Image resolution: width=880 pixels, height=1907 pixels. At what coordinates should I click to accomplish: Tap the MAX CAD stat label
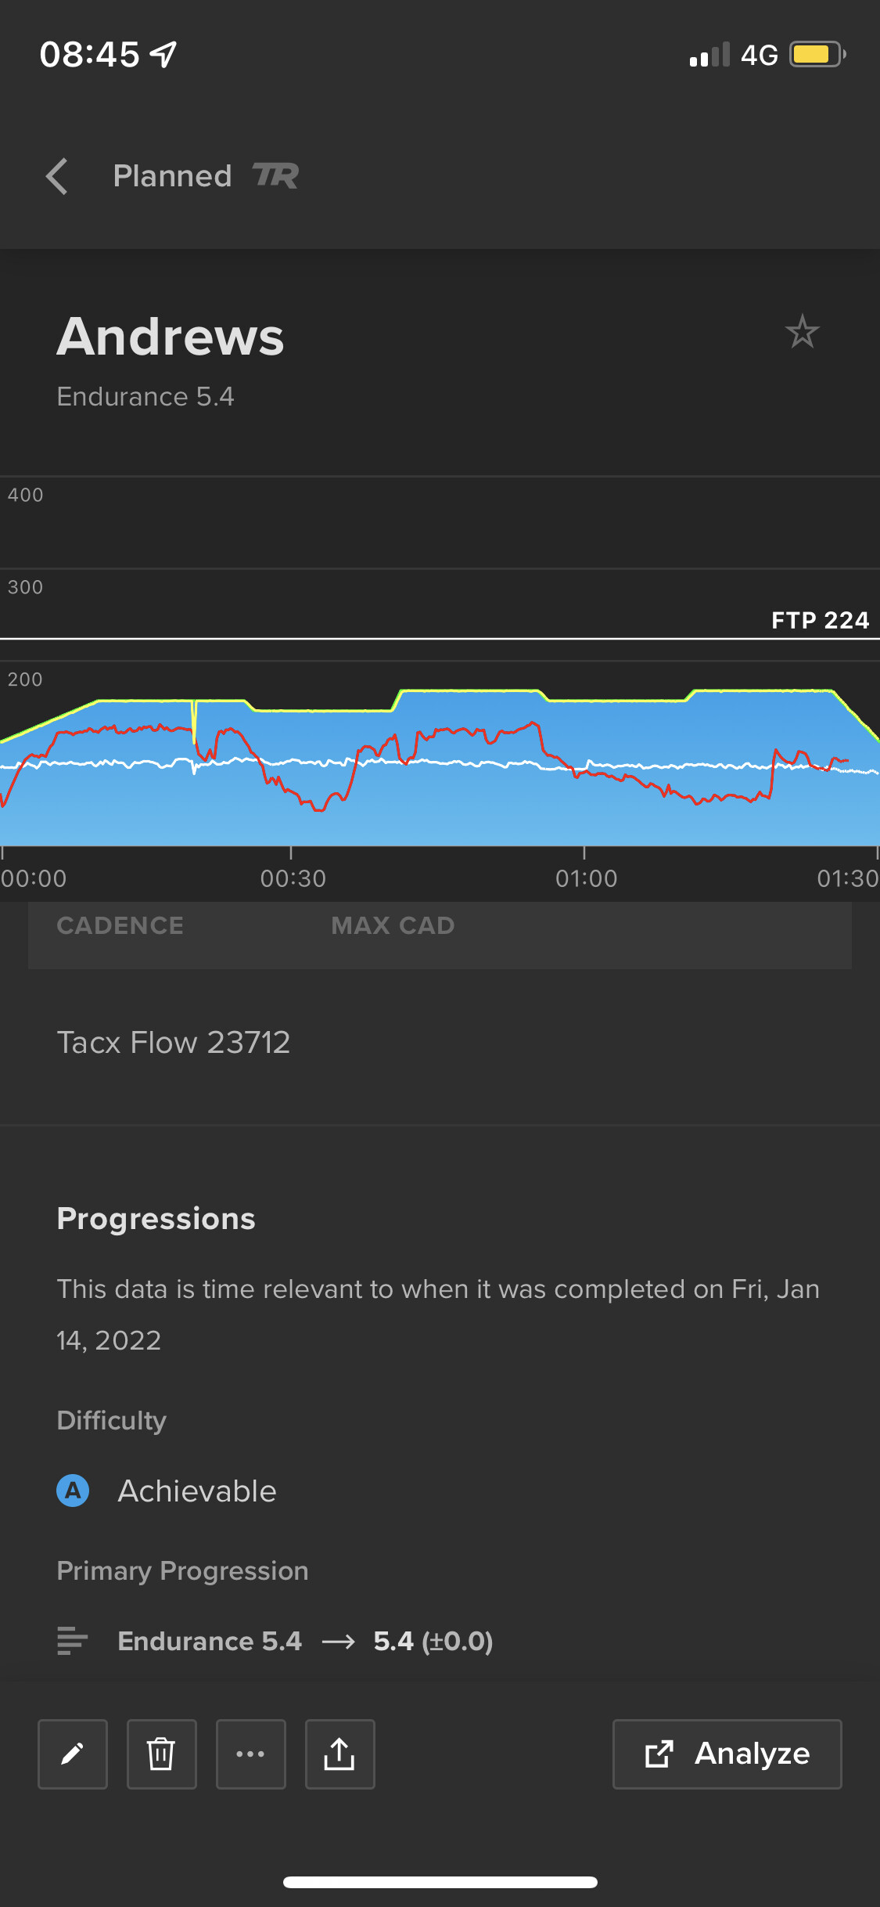coord(393,925)
